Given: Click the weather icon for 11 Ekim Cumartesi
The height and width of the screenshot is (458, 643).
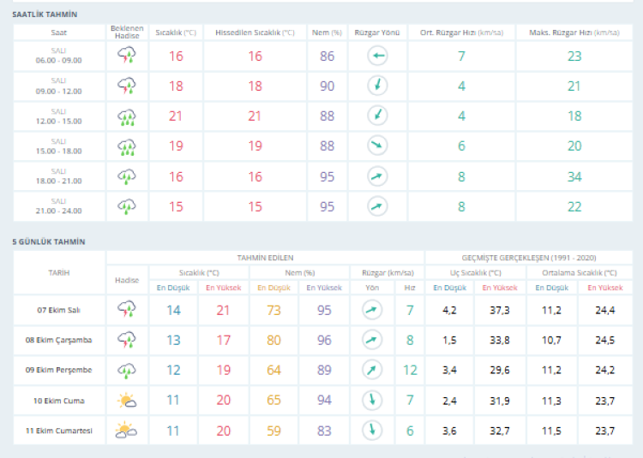Looking at the screenshot, I should 126,431.
